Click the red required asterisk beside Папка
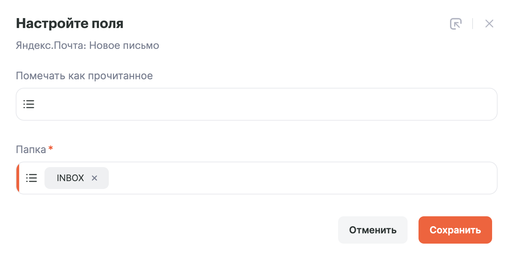 pyautogui.click(x=51, y=148)
